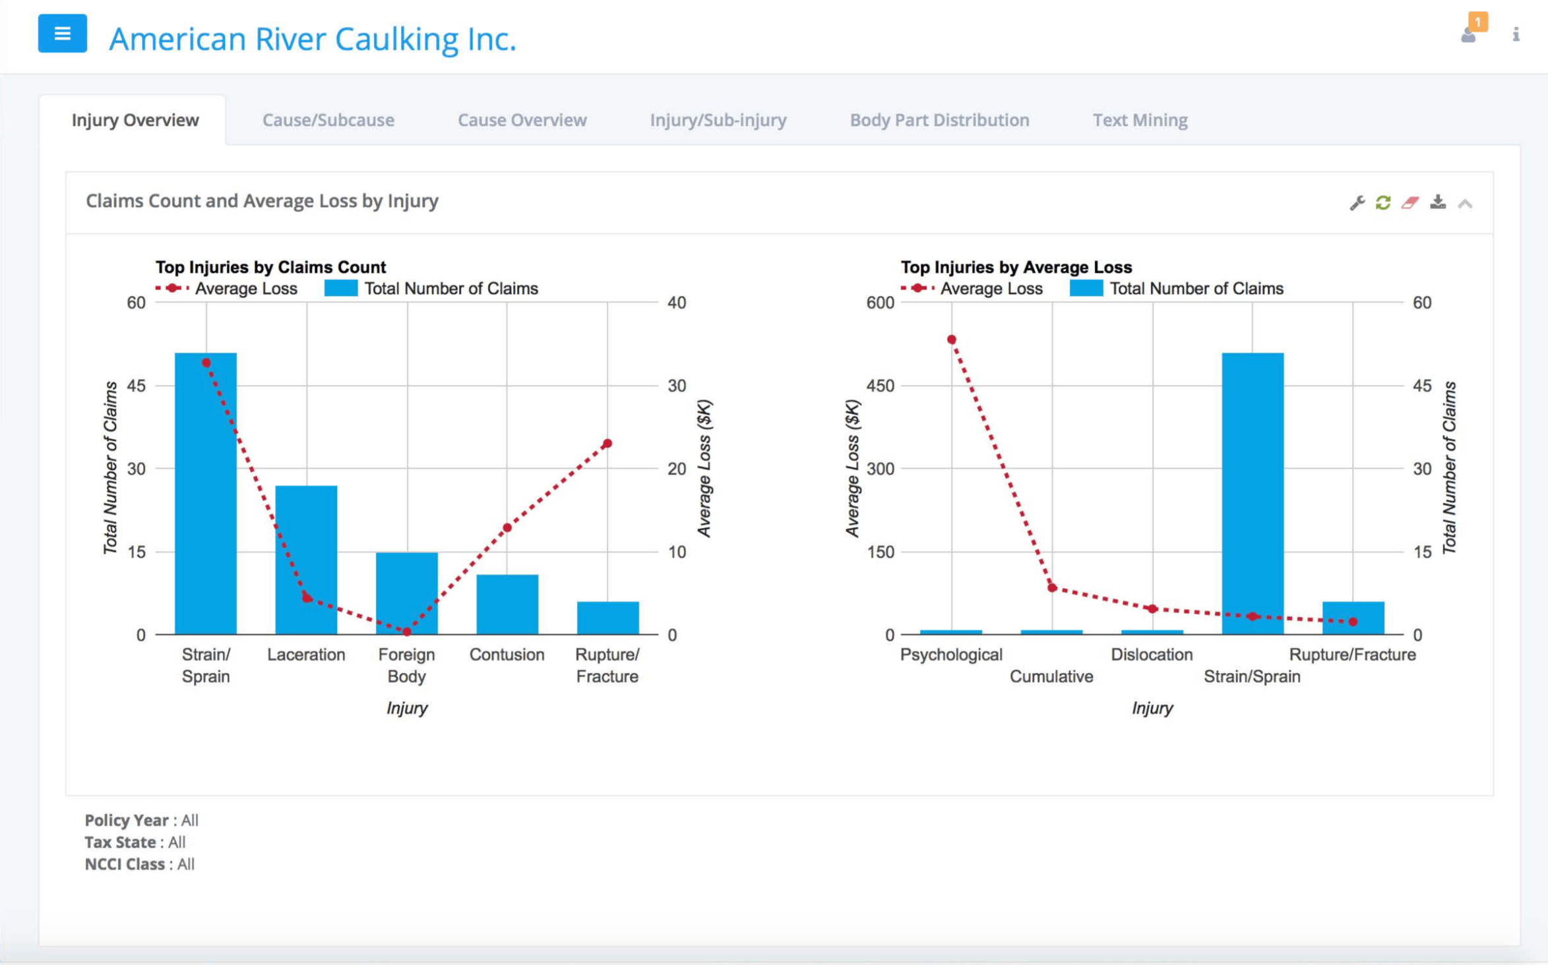View details via the info icon
The width and height of the screenshot is (1548, 965).
coord(1515,36)
